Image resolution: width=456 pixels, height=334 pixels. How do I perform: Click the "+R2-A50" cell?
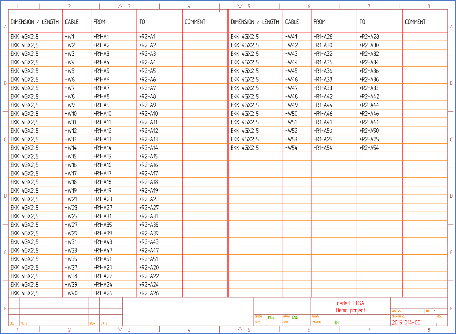tap(369, 131)
